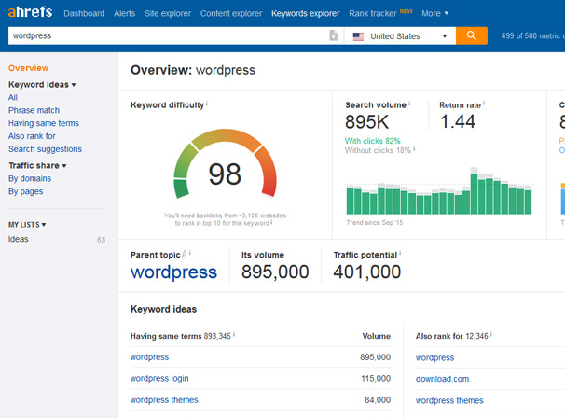565x418 pixels.
Task: Click the 63 count beside Ideas
Action: click(101, 240)
